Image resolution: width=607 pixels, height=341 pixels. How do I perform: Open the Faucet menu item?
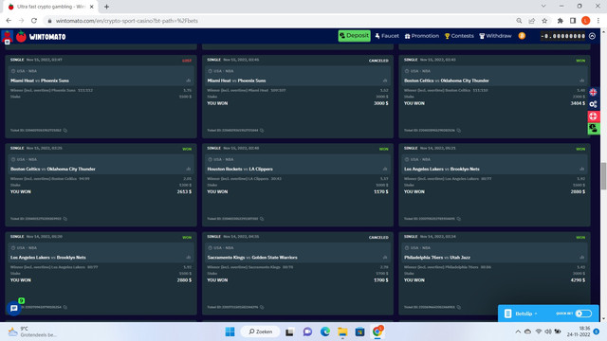[387, 36]
